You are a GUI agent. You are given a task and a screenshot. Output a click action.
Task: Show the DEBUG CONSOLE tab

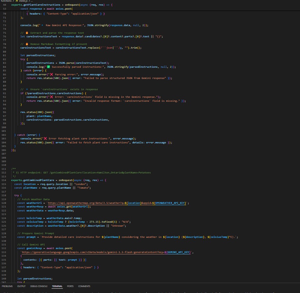coord(39,286)
